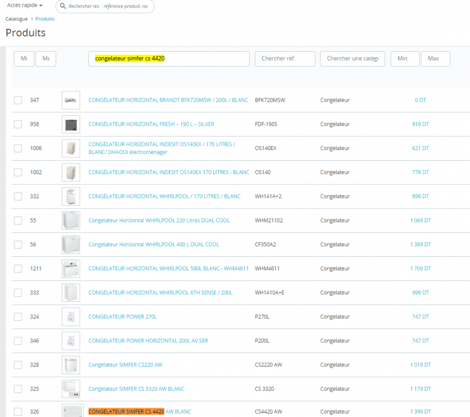Click reference CS4420 AW cell
The image size is (470, 417).
(x=269, y=411)
